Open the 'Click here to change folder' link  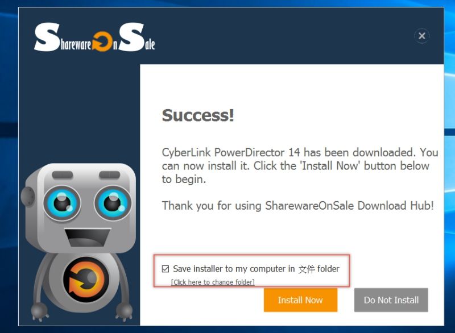[213, 282]
